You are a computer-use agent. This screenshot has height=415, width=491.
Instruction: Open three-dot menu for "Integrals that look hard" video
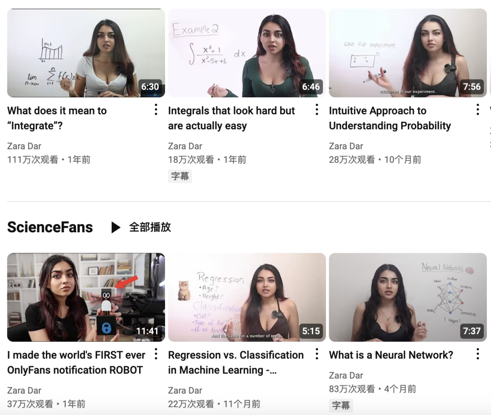[317, 110]
